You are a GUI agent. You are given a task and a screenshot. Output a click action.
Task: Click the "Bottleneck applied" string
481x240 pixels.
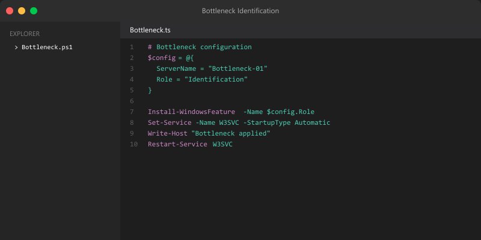click(231, 133)
